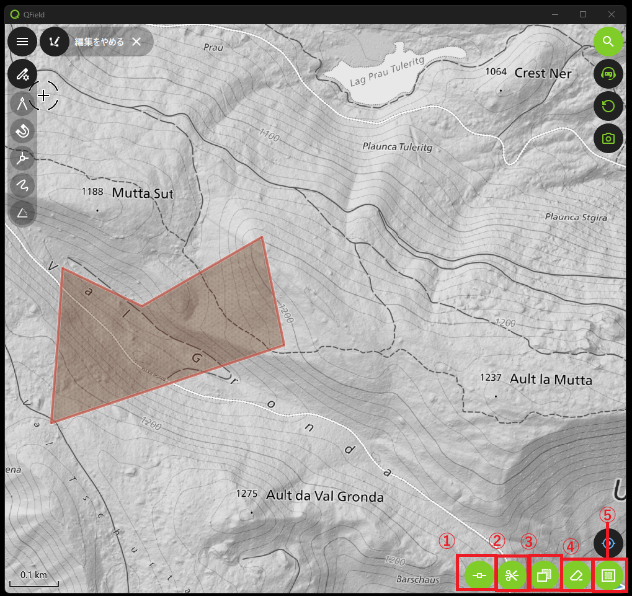Enable topological editing node tool

coord(22,159)
